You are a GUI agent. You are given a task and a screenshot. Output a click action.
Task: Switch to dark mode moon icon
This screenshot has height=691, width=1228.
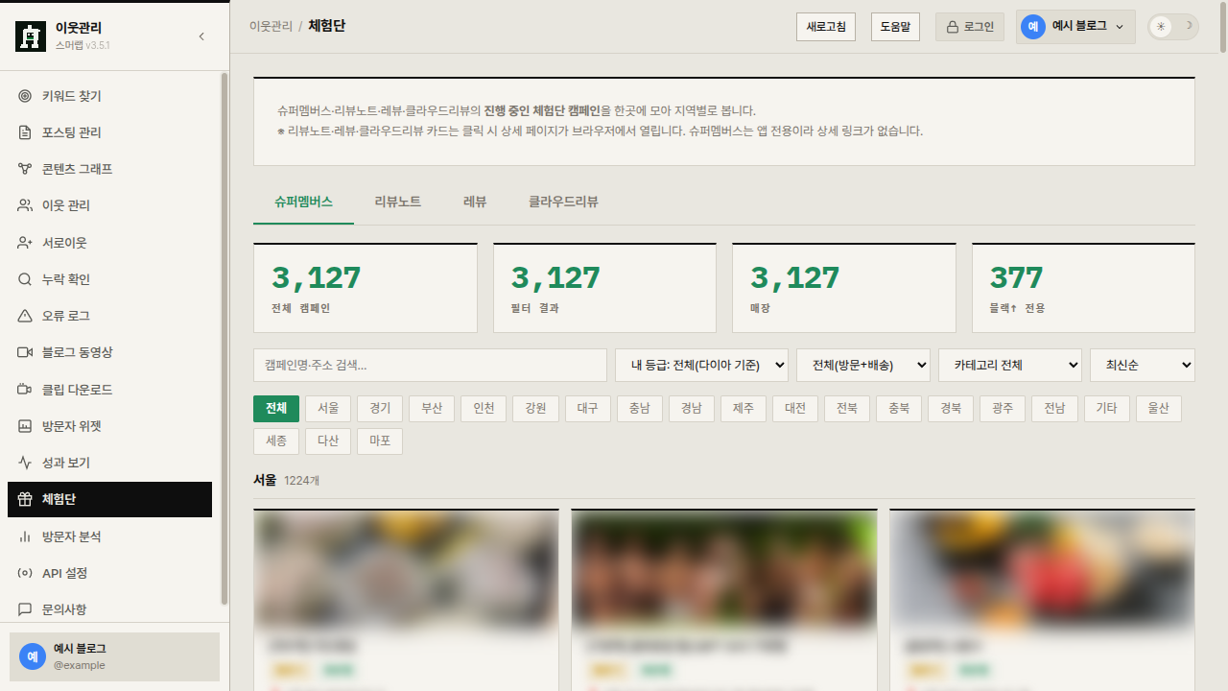1188,26
